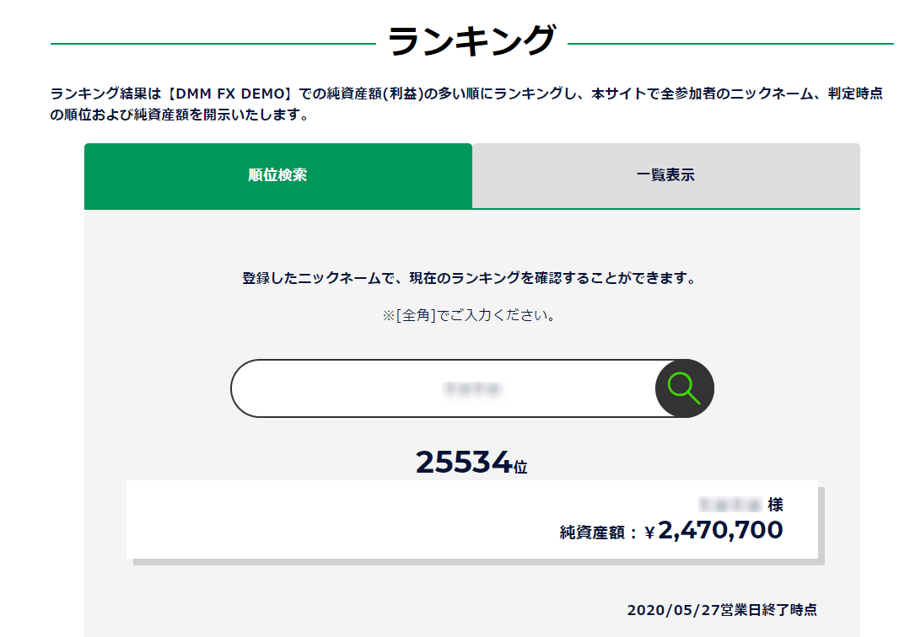Select the 25534 rank number
Viewport: 899px width, 637px height.
(464, 462)
